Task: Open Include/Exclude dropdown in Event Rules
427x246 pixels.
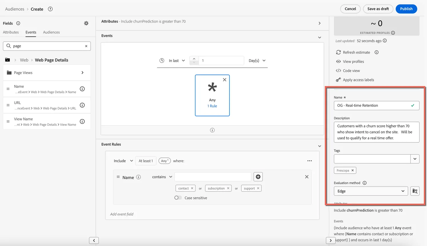Action: pyautogui.click(x=123, y=161)
